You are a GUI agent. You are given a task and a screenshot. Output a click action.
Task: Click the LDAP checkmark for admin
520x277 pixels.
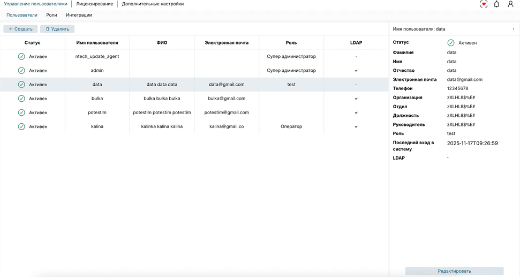[356, 71]
